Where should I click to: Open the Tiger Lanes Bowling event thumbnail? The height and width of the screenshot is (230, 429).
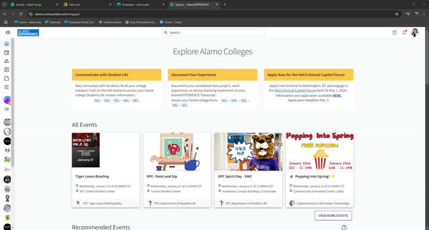point(86,150)
